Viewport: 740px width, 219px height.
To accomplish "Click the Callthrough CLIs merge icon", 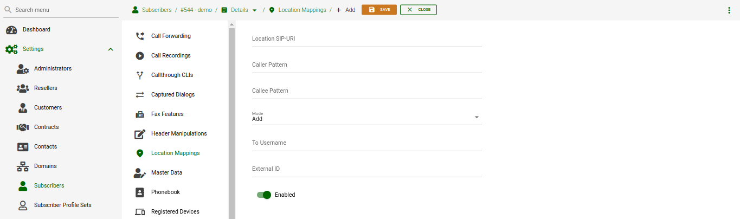I will 140,75.
